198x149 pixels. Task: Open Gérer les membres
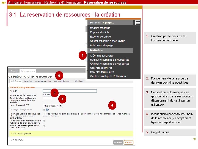pos(101,68)
